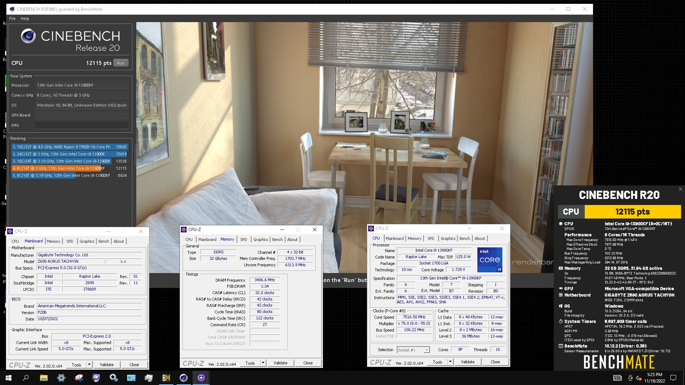Viewport: 685px width, 385px height.
Task: Open Mainboard tab in right CPU-Z window
Action: [x=395, y=238]
